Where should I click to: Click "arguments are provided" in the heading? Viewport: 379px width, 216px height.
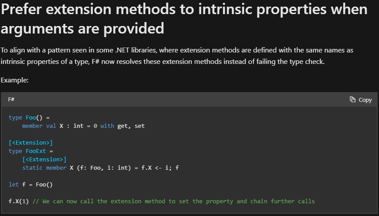(82, 28)
